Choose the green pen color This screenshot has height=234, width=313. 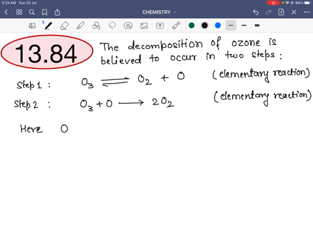coord(192,25)
